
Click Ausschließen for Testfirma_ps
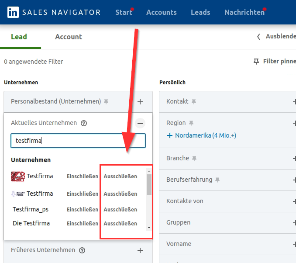coord(120,210)
